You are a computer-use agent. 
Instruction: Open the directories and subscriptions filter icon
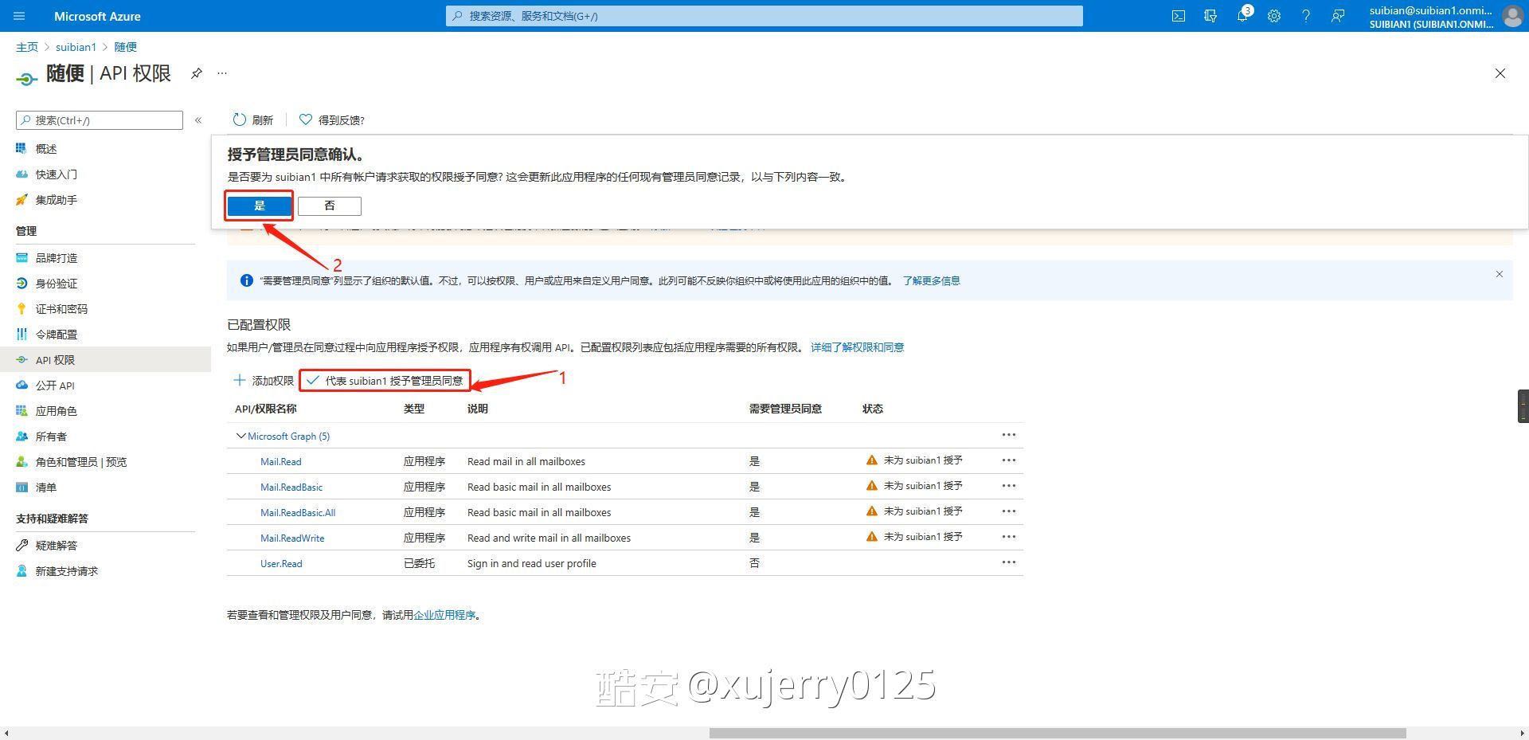1210,16
